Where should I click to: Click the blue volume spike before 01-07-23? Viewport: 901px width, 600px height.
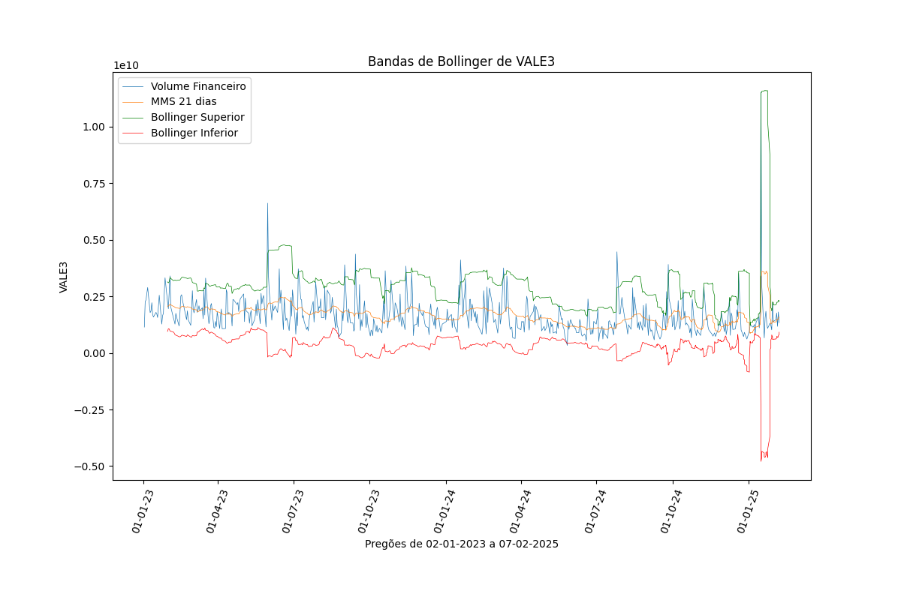[267, 204]
